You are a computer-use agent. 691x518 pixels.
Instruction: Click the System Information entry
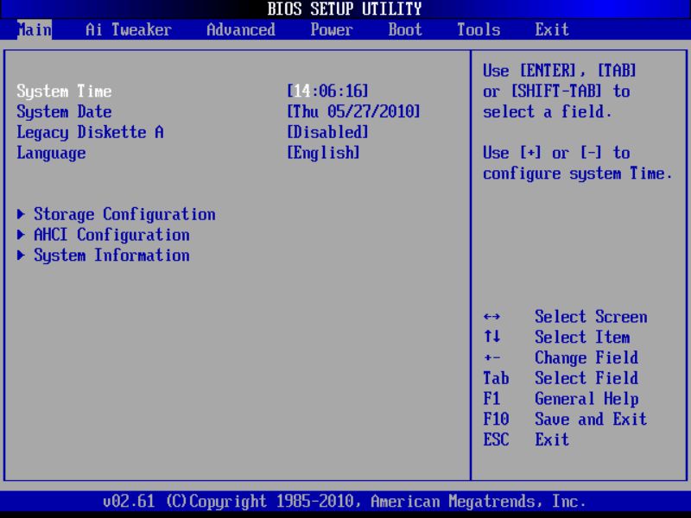(111, 256)
